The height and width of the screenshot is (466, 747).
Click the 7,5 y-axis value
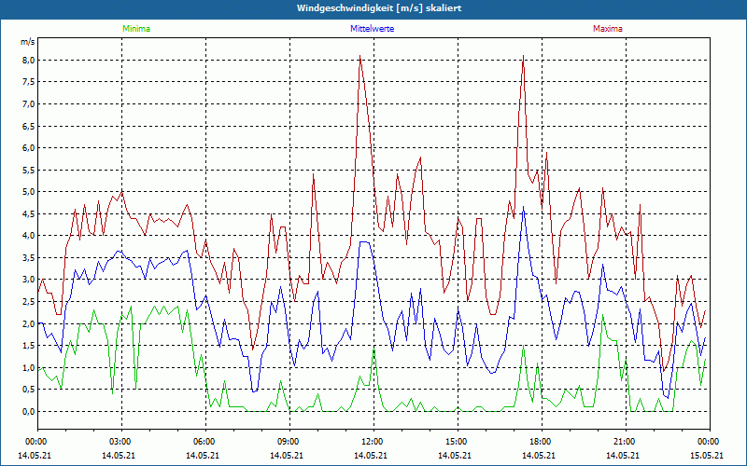[29, 82]
